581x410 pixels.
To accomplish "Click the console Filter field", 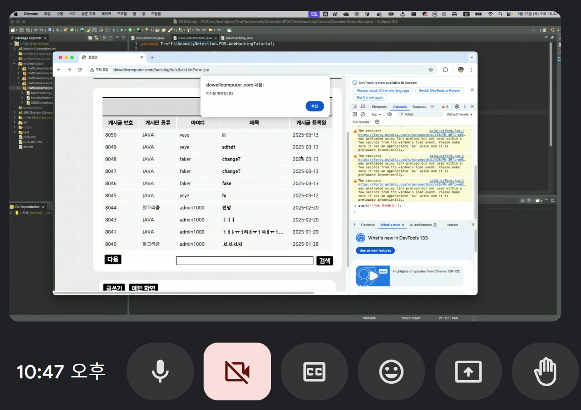I will point(420,114).
